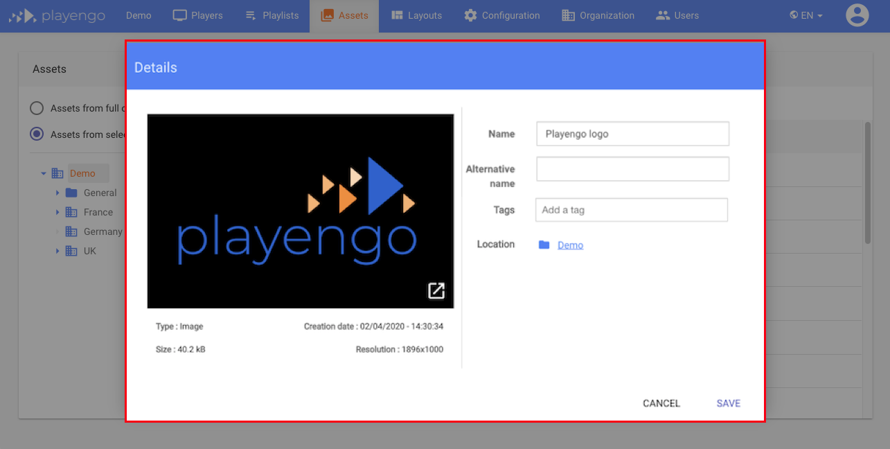Expand the General folder node
The width and height of the screenshot is (890, 449).
tap(57, 193)
